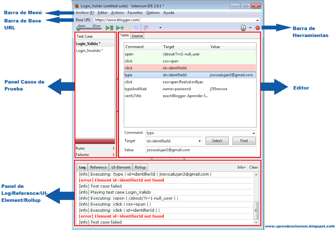Click the Firefox icon in title bar
Viewport: 336px width, 230px height.
click(x=77, y=6)
